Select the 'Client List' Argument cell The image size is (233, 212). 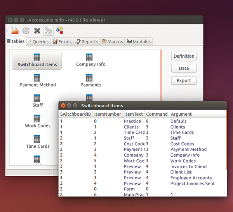coord(181,172)
